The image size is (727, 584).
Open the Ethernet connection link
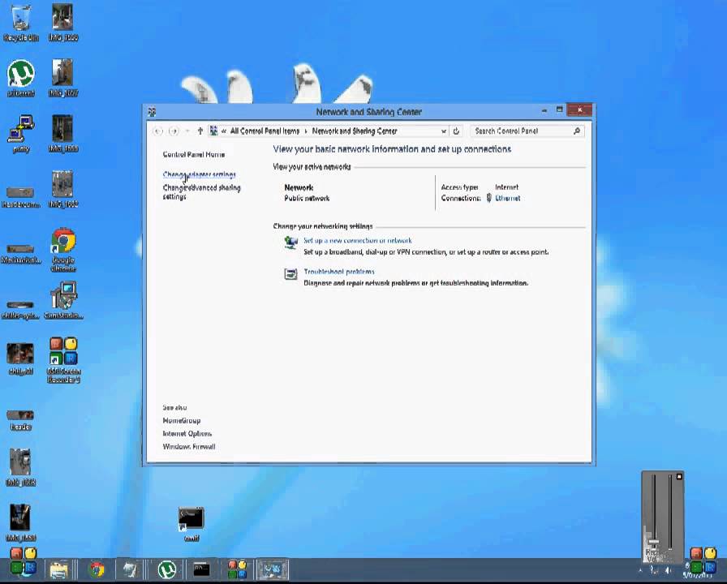(508, 198)
